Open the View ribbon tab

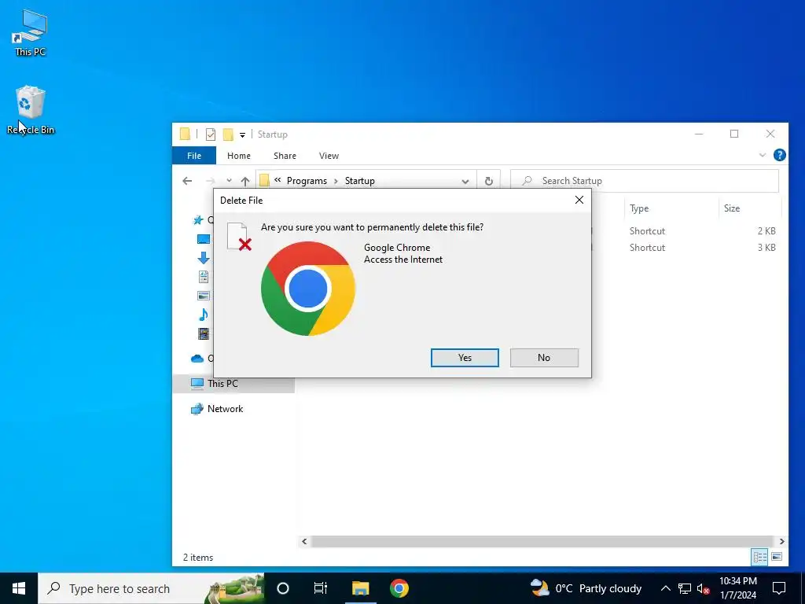point(329,156)
